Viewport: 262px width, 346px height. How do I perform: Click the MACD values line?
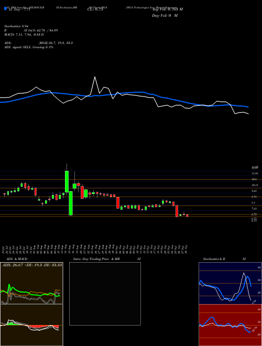pyautogui.click(x=24, y=35)
